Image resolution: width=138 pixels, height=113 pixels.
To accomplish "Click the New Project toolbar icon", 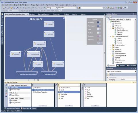I will (x=4, y=8).
